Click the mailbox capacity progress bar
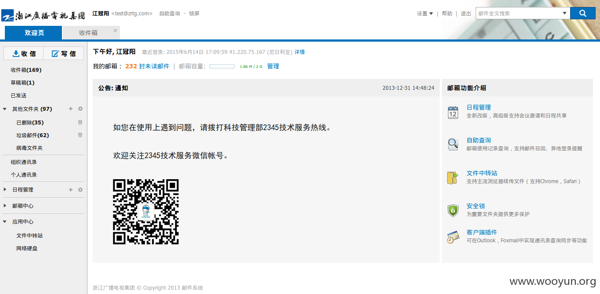 pos(222,66)
